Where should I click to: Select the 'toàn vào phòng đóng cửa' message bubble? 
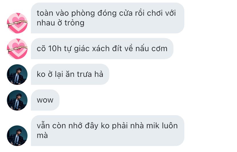click(107, 18)
